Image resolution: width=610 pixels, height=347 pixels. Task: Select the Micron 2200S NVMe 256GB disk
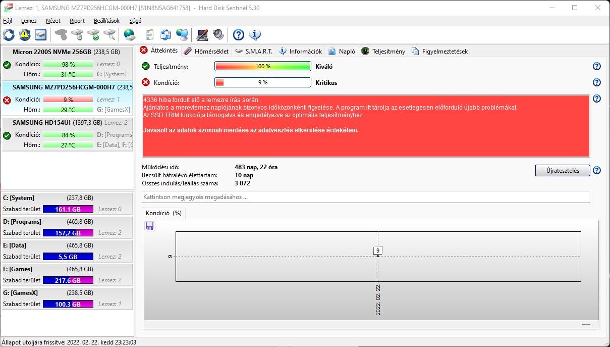[x=67, y=63]
